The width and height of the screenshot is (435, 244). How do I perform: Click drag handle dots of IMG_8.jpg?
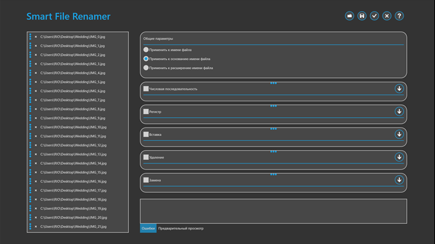pyautogui.click(x=30, y=109)
